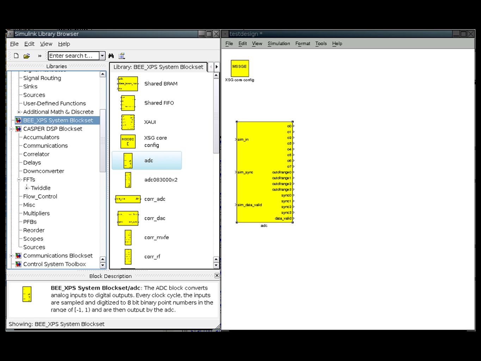Select PFBs in library tree

pos(30,222)
